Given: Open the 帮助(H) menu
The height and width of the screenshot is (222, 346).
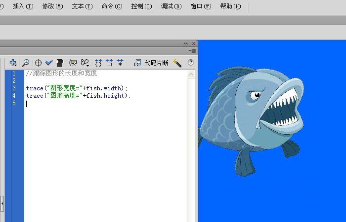Looking at the screenshot, I should (230, 6).
